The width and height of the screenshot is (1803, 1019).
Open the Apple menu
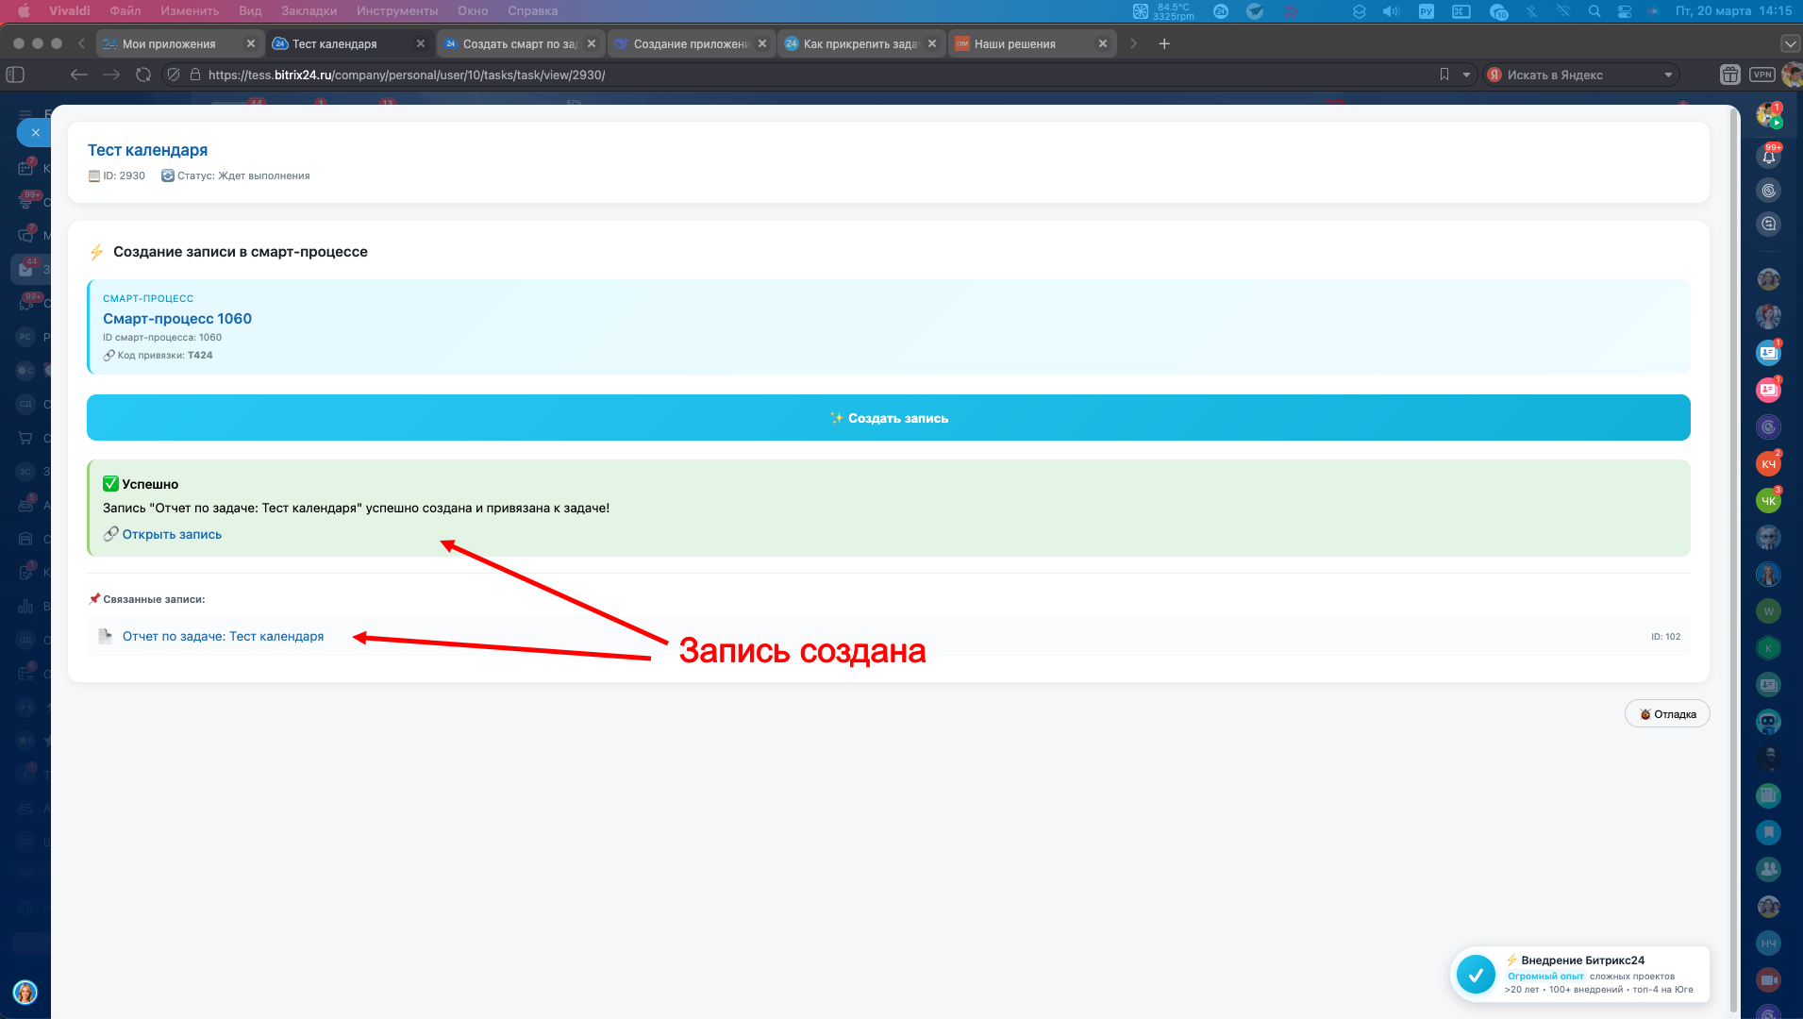24,11
